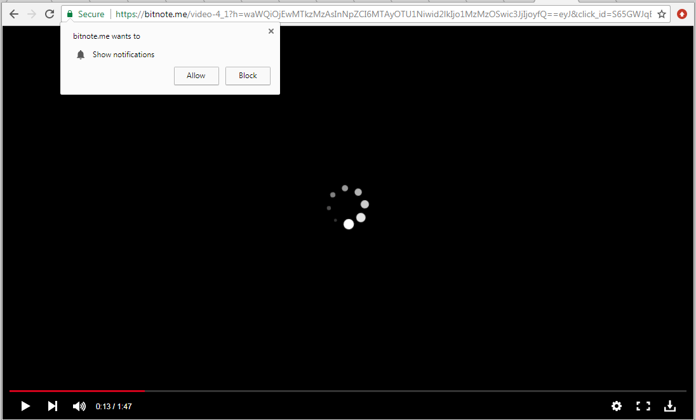696x420 pixels.
Task: Click the browser forward arrow
Action: click(x=32, y=14)
